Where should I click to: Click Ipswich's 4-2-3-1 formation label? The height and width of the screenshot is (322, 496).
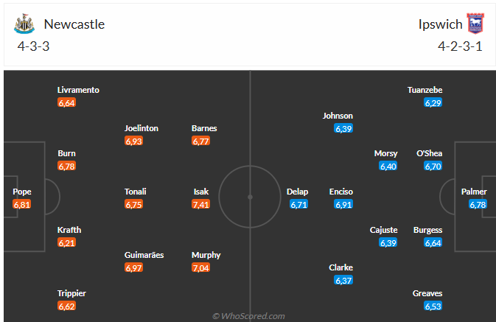pos(460,46)
